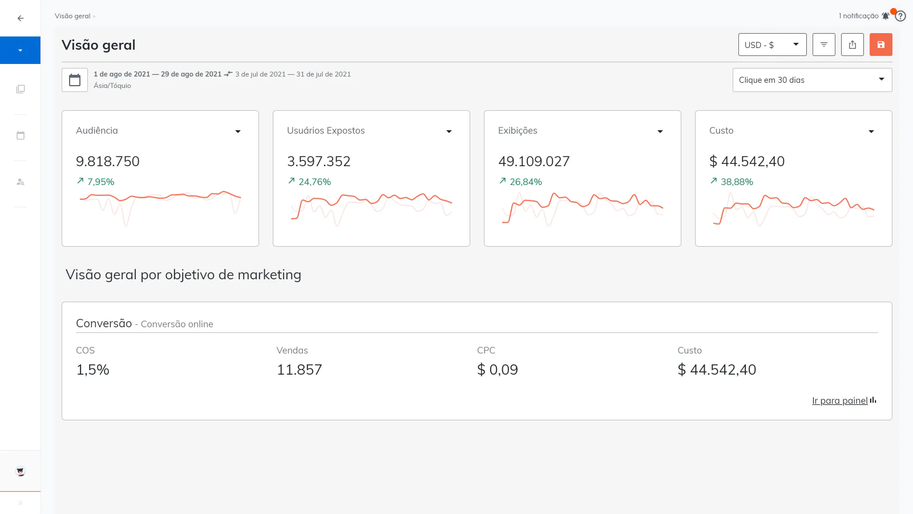Click the Exibições sparkline chart
The width and height of the screenshot is (913, 514).
(x=583, y=209)
